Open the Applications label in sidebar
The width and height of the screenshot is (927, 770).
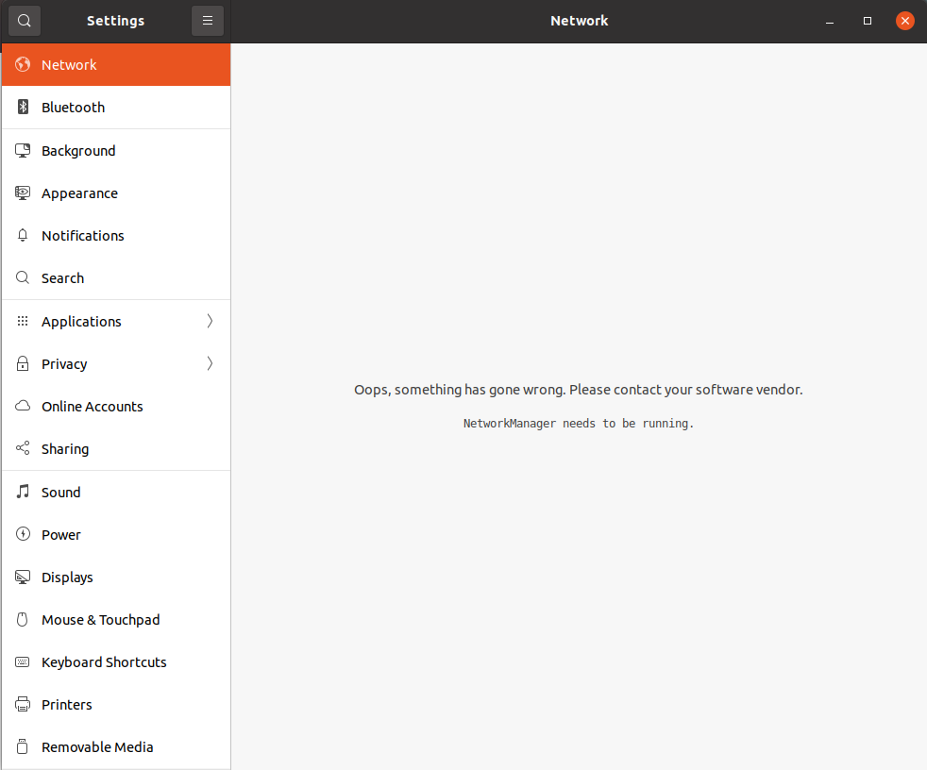(81, 322)
